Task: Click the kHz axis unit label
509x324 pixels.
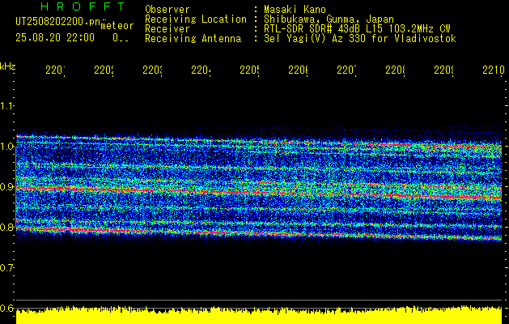Action: click(7, 66)
